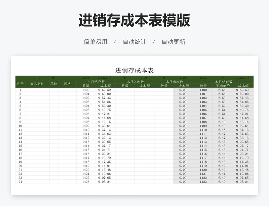Screen dimensions: 269x206
Task: Click average price 6.41 in row 22
Action: (222, 174)
